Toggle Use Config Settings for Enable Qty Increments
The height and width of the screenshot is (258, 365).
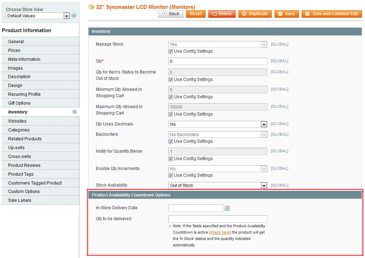pyautogui.click(x=170, y=175)
